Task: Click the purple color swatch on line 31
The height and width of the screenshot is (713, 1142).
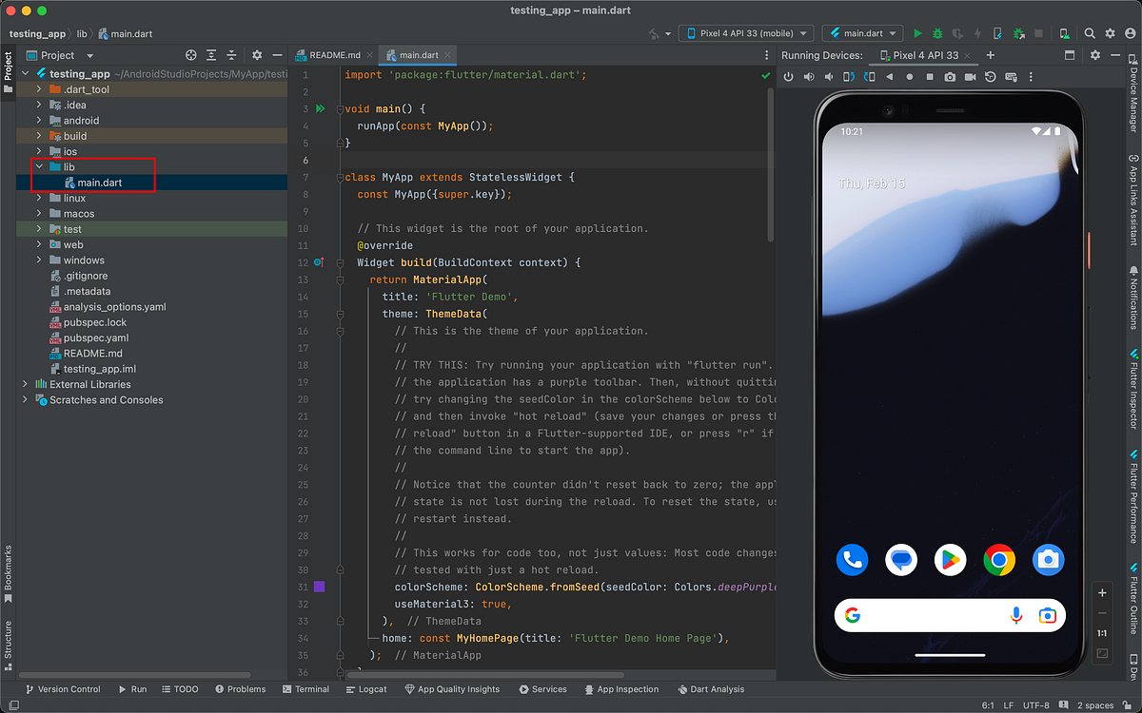Action: pos(319,587)
